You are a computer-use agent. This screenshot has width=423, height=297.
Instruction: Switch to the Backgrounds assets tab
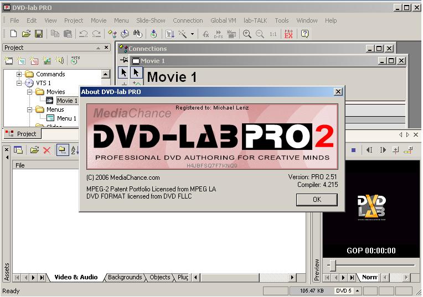coord(125,277)
